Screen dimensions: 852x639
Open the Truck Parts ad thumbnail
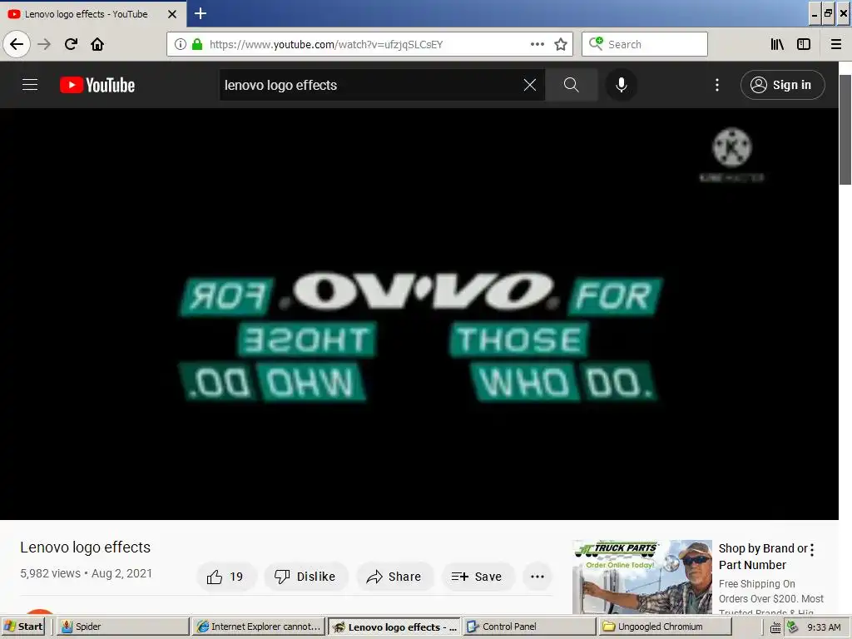642,577
